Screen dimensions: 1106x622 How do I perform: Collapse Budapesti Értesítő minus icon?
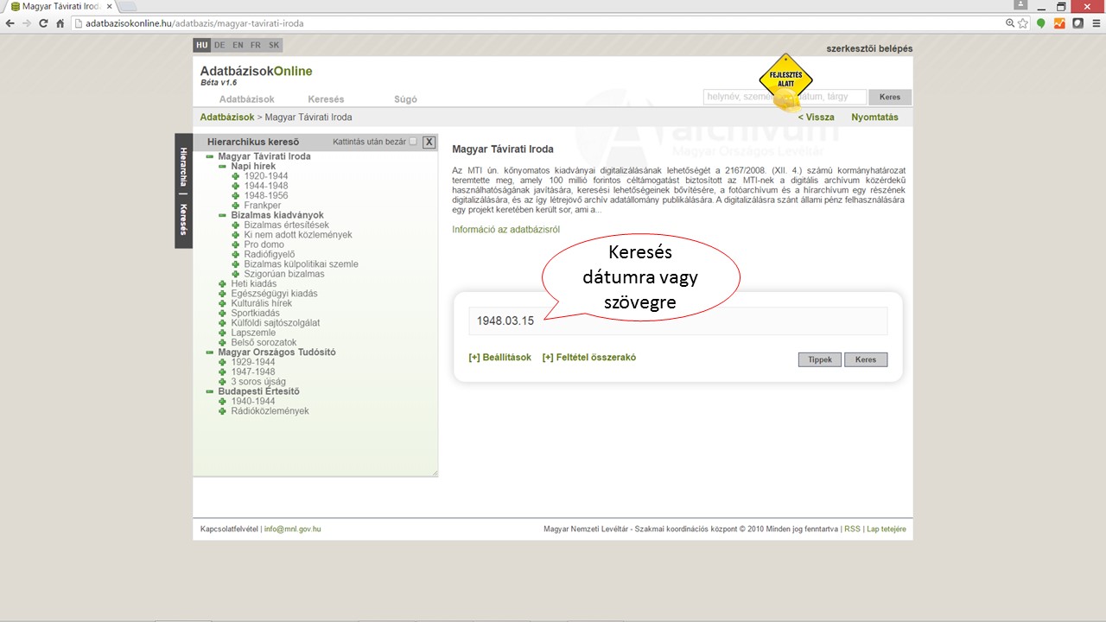[210, 391]
